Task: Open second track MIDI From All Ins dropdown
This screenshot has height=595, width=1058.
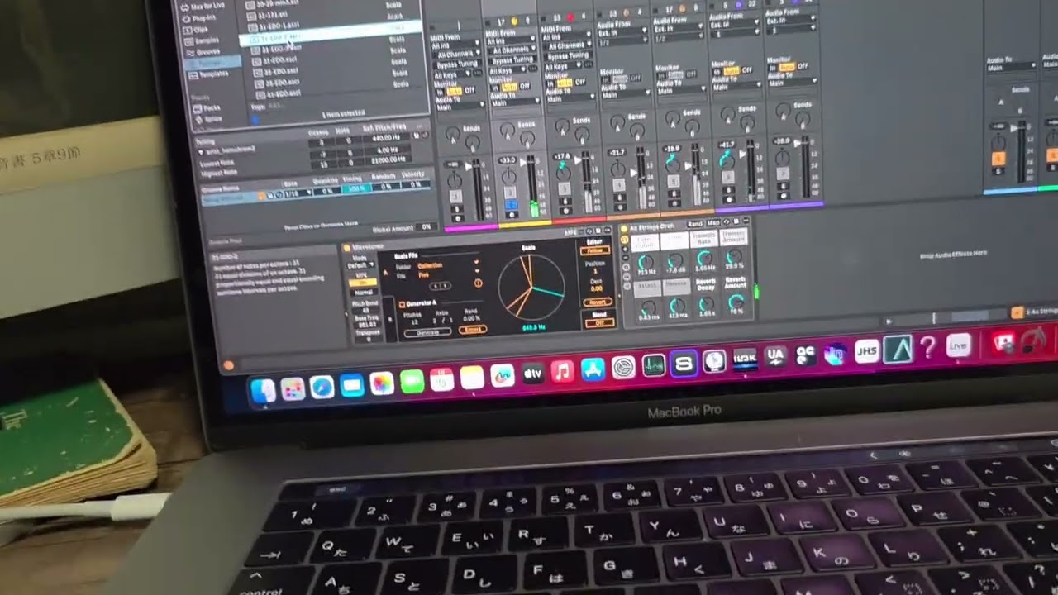Action: [x=512, y=38]
